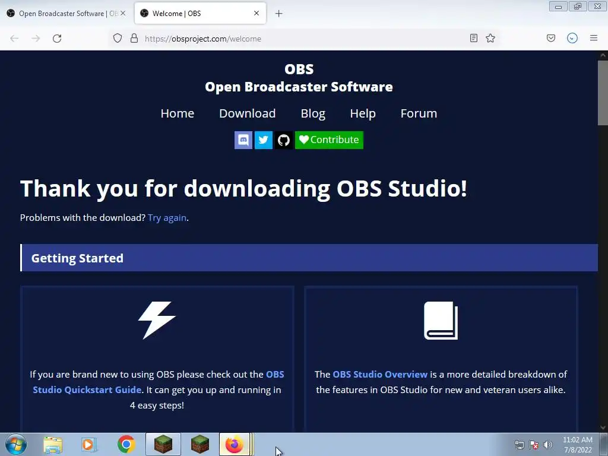
Task: Go back to previous page
Action: 14,39
